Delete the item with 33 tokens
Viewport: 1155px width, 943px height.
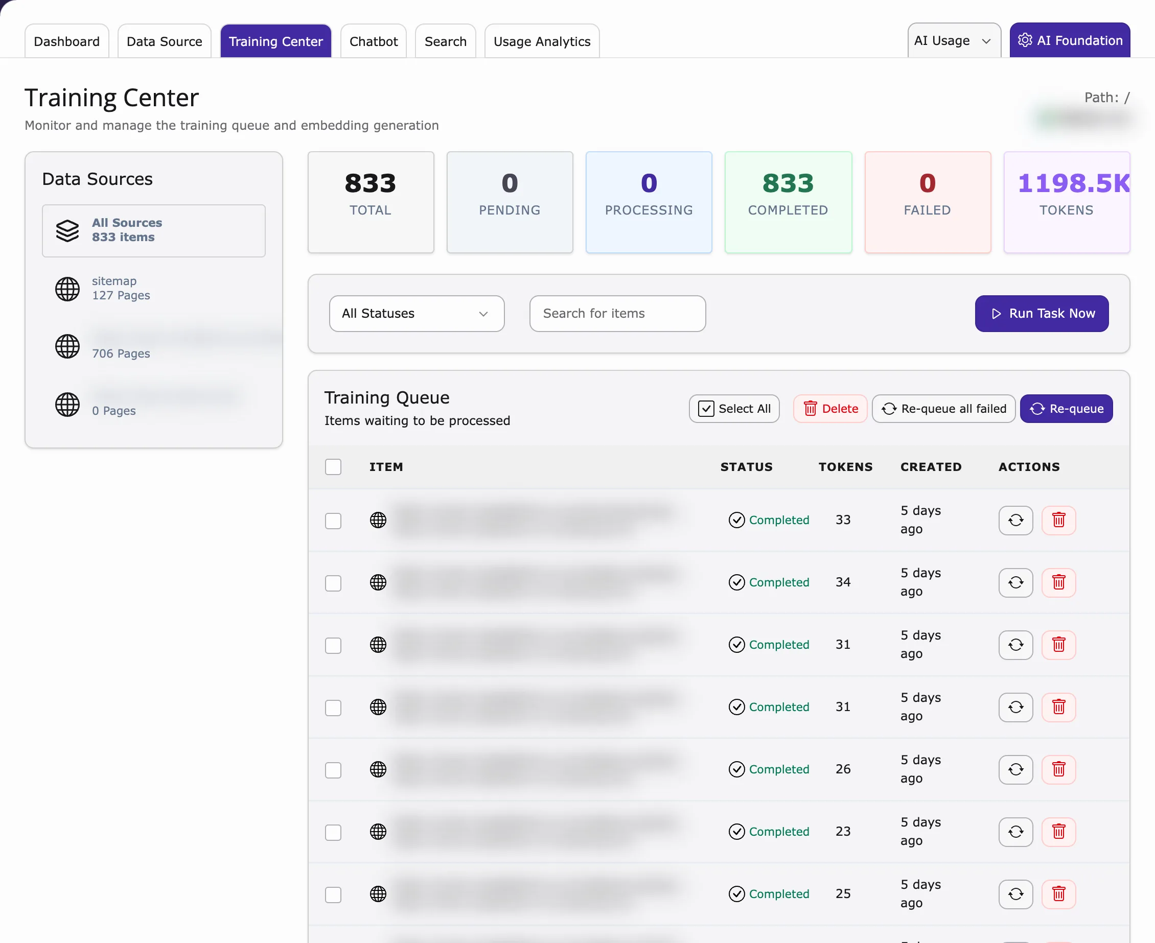pyautogui.click(x=1058, y=520)
